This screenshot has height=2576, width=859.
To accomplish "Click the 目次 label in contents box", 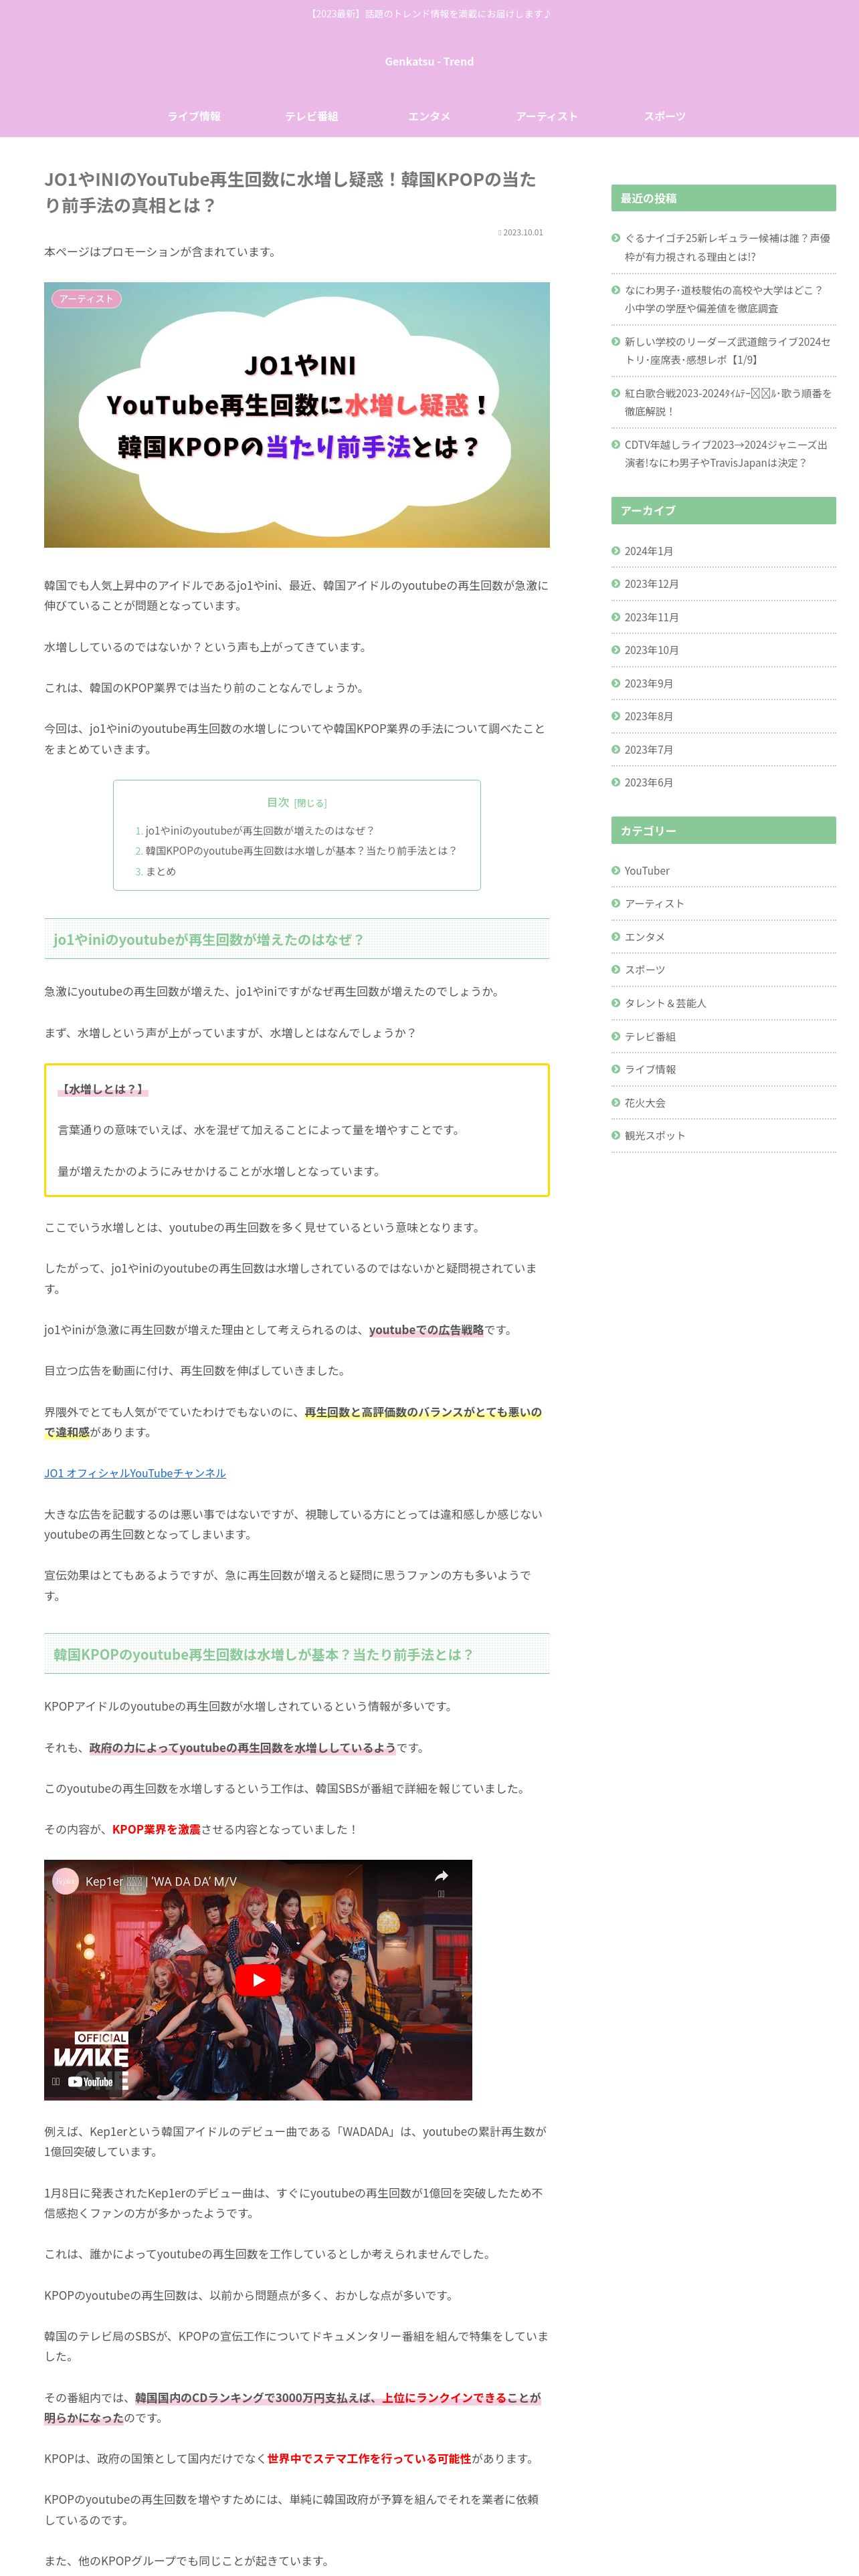I will pyautogui.click(x=278, y=802).
